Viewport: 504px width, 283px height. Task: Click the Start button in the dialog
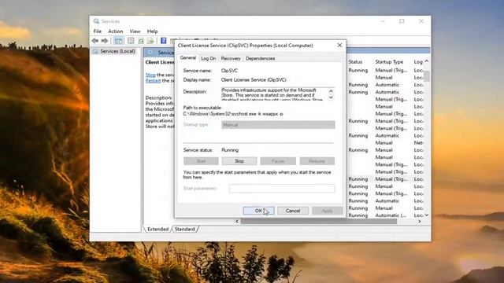pyautogui.click(x=201, y=161)
